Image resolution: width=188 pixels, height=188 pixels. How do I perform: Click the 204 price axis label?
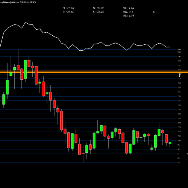point(179,50)
